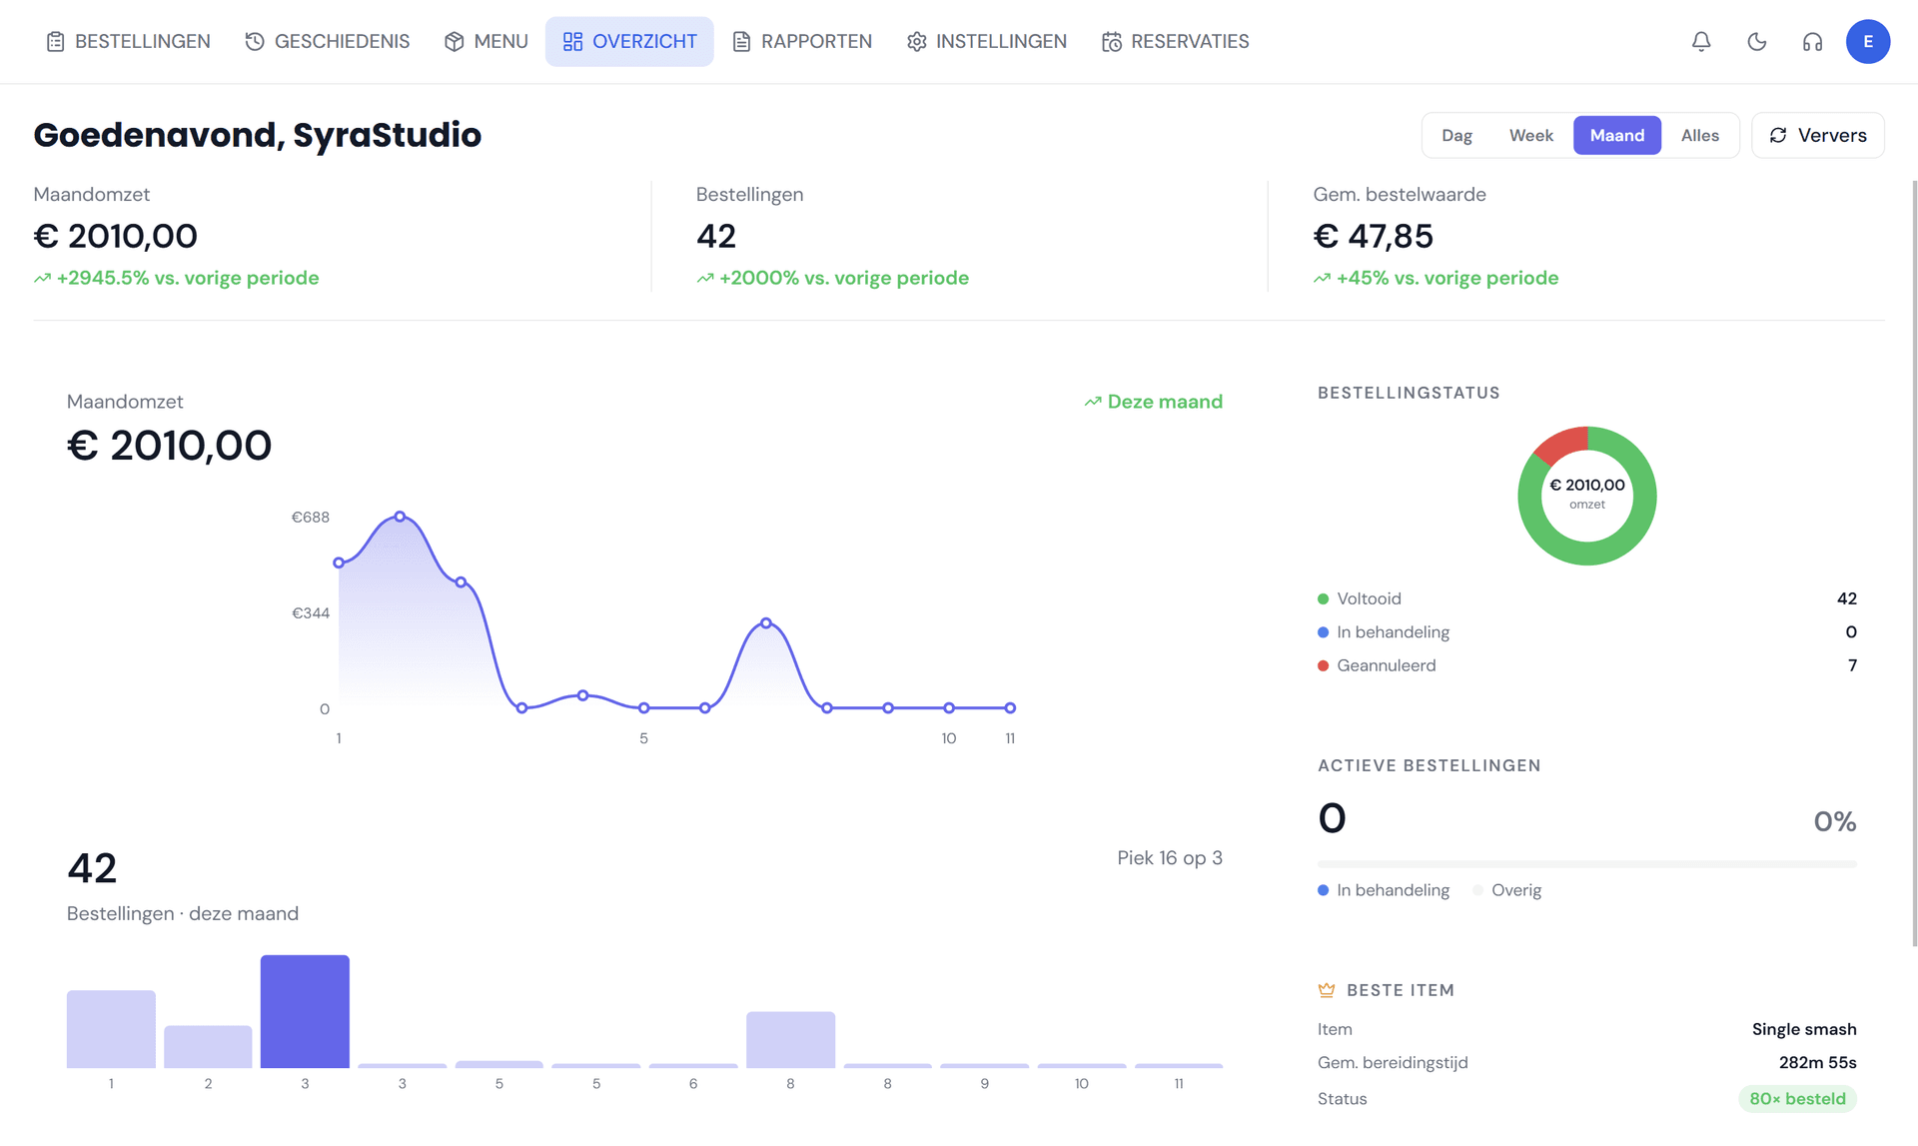
Task: Open user avatar E menu
Action: tap(1867, 42)
